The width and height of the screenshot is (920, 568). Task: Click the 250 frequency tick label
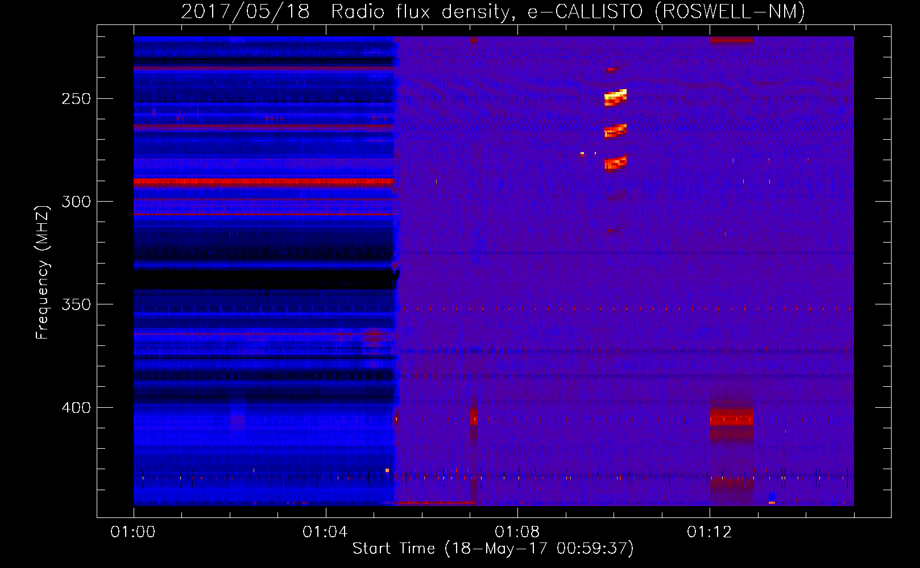click(x=76, y=99)
